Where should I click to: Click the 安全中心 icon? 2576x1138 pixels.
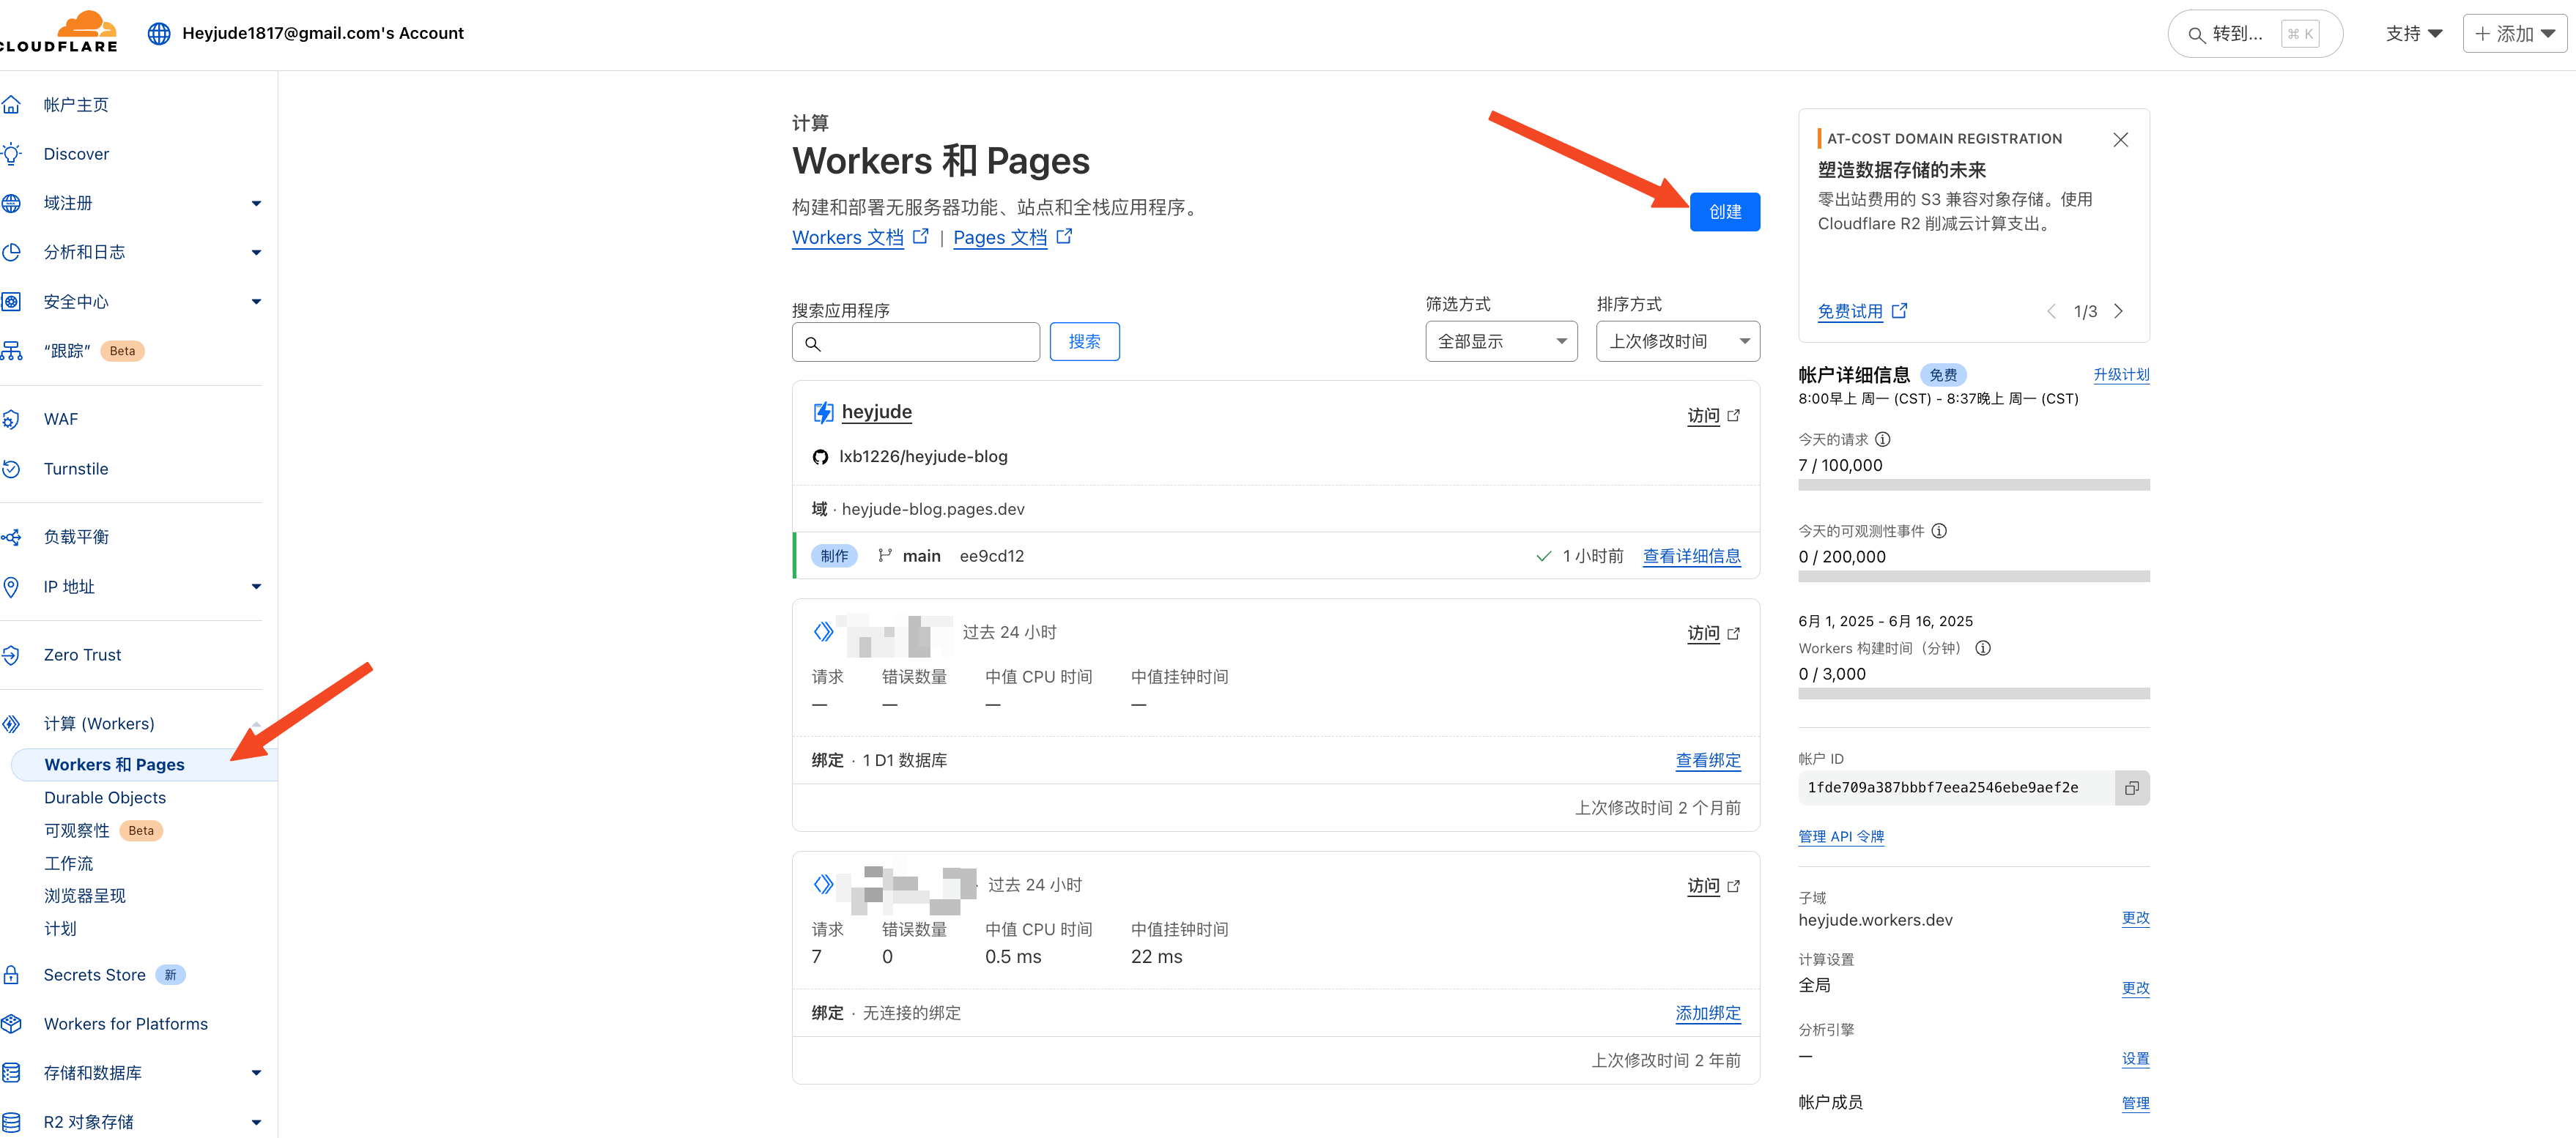(x=11, y=302)
